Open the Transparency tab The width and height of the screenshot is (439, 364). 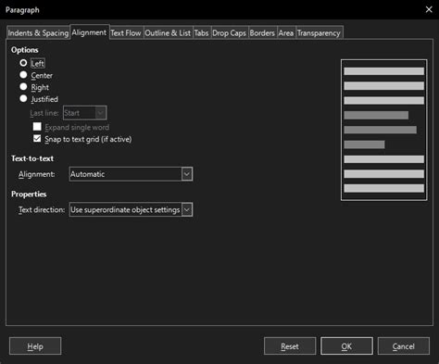click(319, 33)
